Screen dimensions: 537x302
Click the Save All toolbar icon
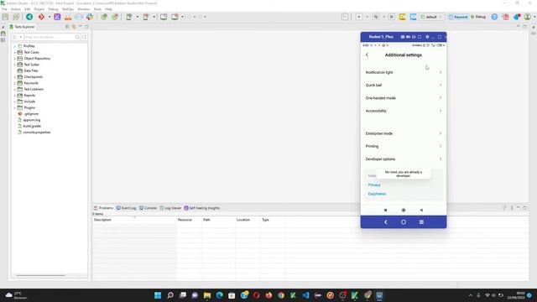[16, 17]
